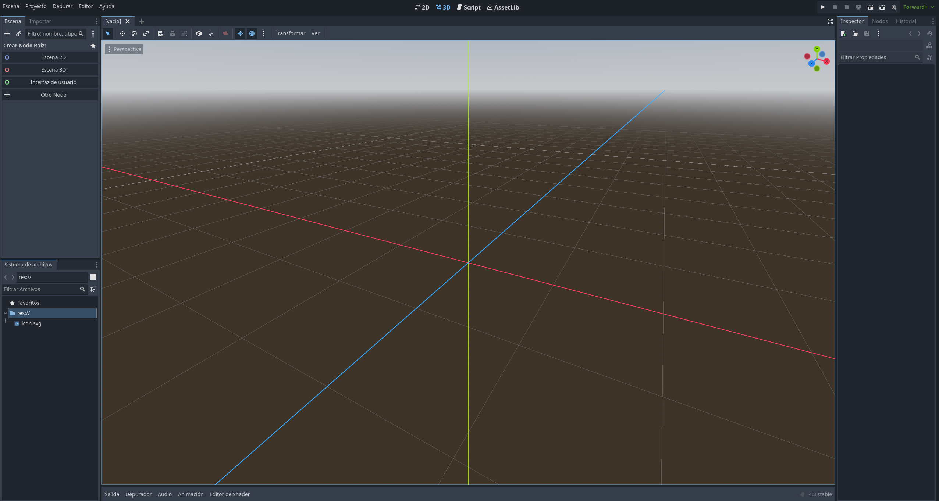This screenshot has width=939, height=501.
Task: Open AssetLib workspace
Action: [503, 7]
